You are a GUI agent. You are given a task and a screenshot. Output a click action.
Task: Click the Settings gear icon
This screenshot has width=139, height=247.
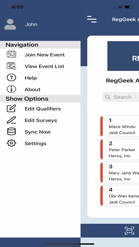11,143
